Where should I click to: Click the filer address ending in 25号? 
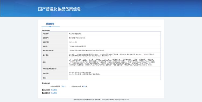[86, 51]
